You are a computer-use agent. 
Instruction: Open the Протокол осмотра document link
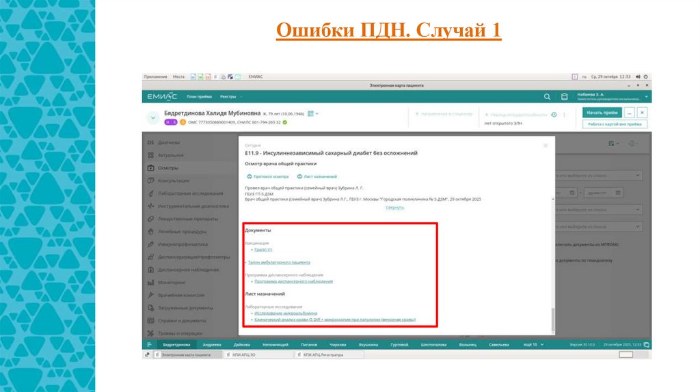[x=267, y=177]
